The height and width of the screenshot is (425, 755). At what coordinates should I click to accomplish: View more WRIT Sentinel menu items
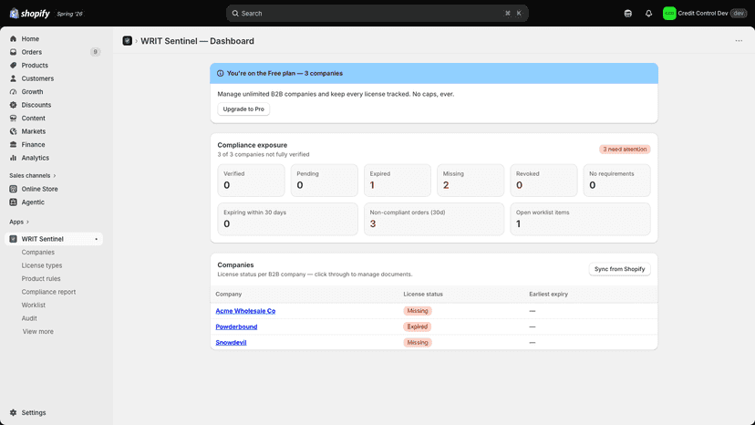tap(38, 332)
